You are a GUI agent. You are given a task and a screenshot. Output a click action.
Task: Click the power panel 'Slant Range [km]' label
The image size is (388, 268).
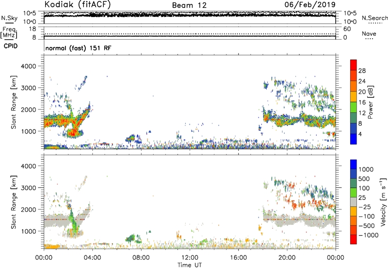pyautogui.click(x=14, y=102)
